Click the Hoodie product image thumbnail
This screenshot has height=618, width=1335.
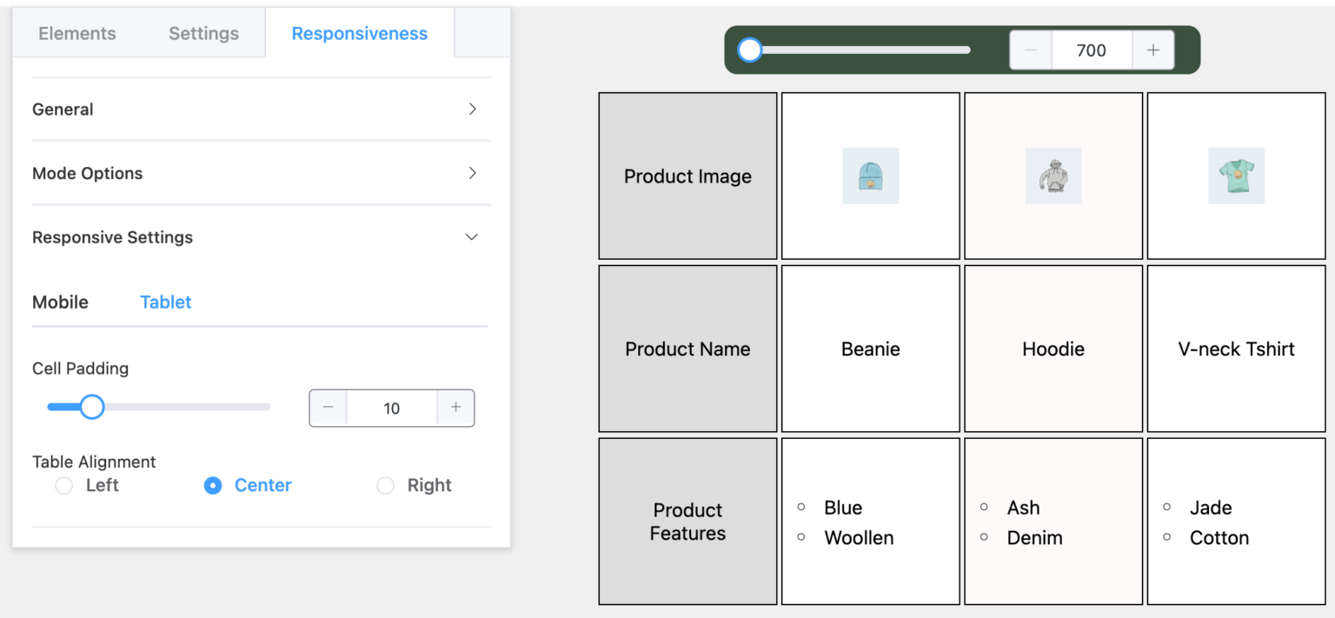point(1053,176)
